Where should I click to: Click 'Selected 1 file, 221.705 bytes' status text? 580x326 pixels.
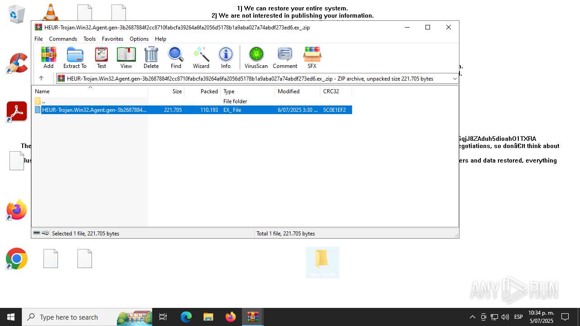[x=86, y=234]
